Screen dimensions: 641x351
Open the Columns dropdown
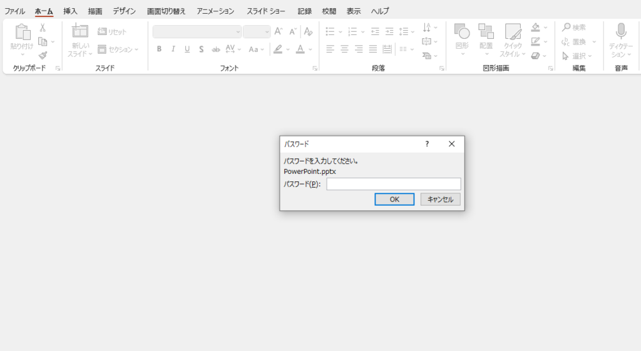pyautogui.click(x=406, y=49)
